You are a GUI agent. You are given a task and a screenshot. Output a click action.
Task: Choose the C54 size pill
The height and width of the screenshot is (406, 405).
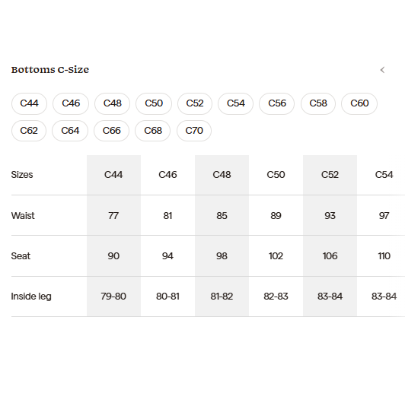[236, 103]
